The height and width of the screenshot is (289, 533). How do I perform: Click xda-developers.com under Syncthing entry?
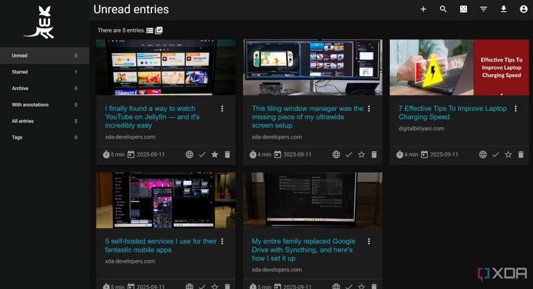click(277, 270)
